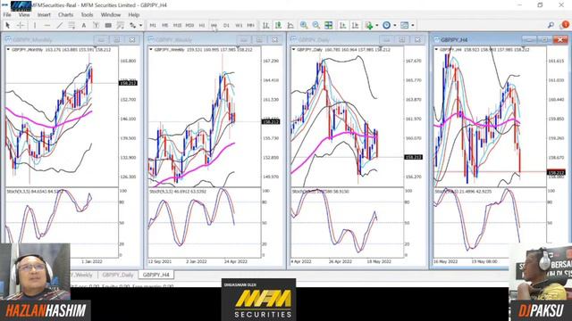This screenshot has width=572, height=321.
Task: Zoom out on the chart
Action: tap(315, 25)
